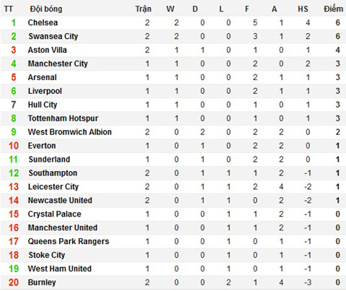The image size is (346, 291).
Task: Select Tottenham Hotspur in standings
Action: (63, 118)
